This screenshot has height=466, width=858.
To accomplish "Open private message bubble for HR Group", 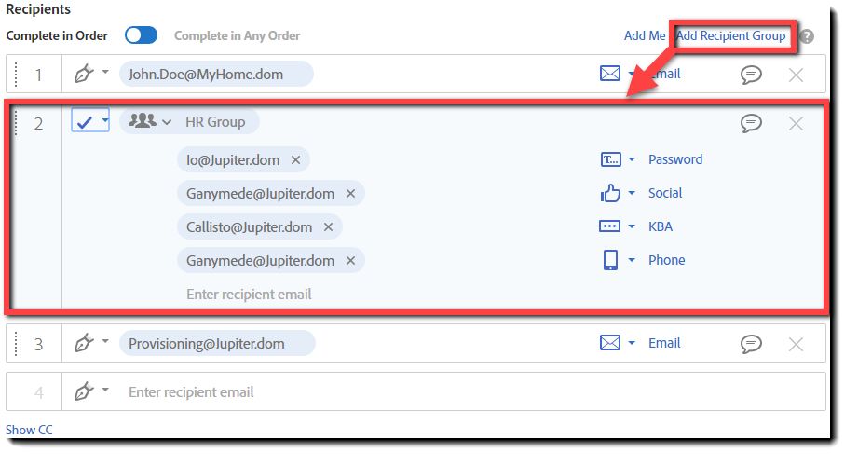I will click(x=751, y=123).
